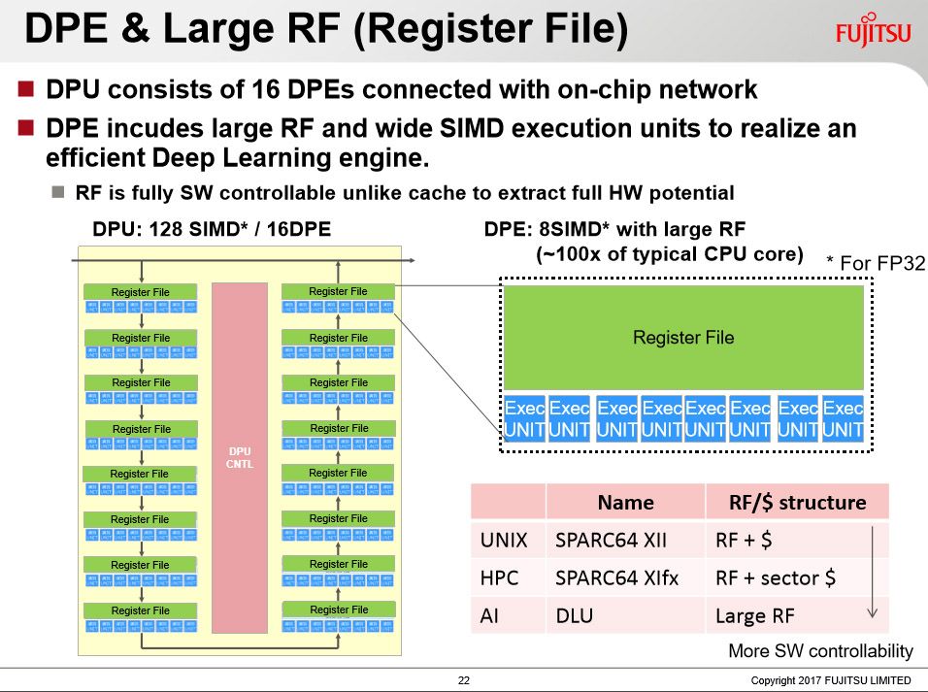Click the large green Register File block in the DPE detail
928x692 pixels.
[683, 338]
